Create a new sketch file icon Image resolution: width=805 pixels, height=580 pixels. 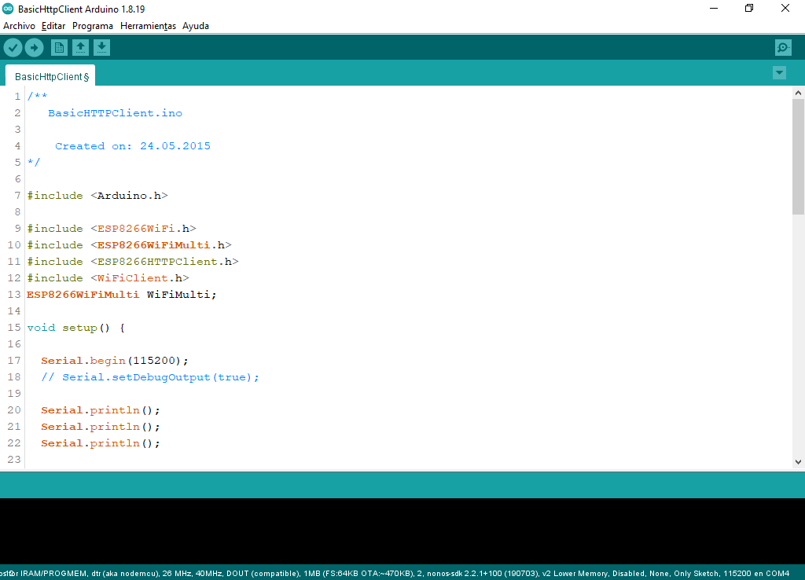tap(59, 48)
